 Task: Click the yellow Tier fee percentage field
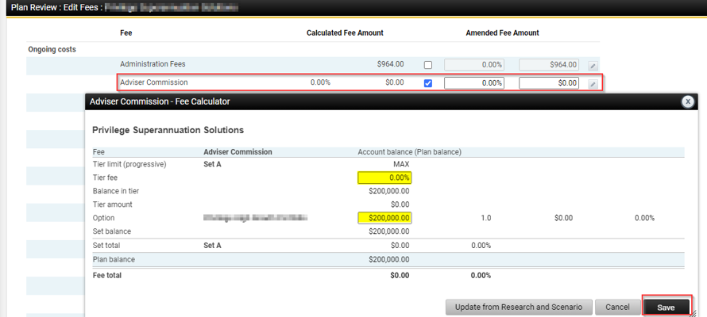(385, 178)
